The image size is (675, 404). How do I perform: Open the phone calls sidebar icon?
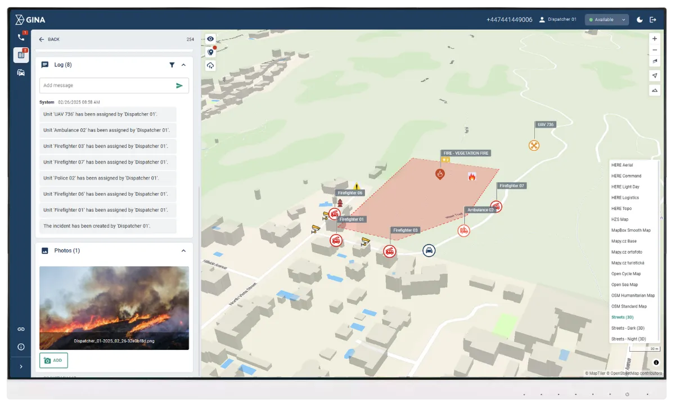(21, 37)
